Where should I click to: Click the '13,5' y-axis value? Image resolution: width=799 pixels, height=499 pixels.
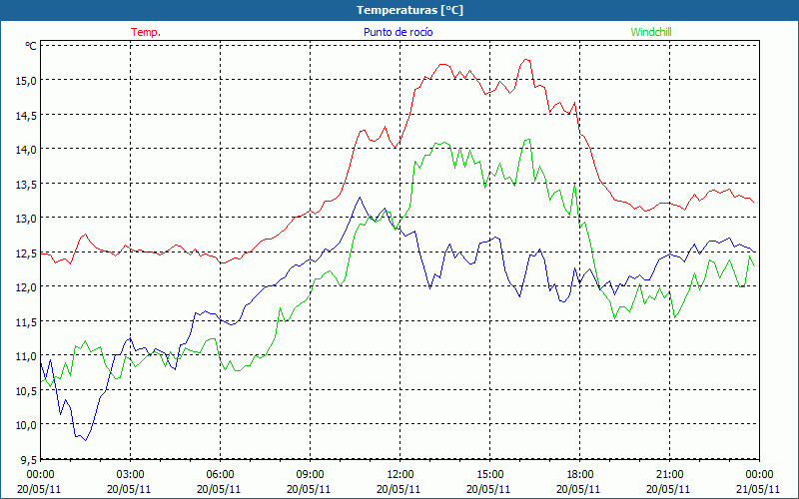[x=27, y=184]
